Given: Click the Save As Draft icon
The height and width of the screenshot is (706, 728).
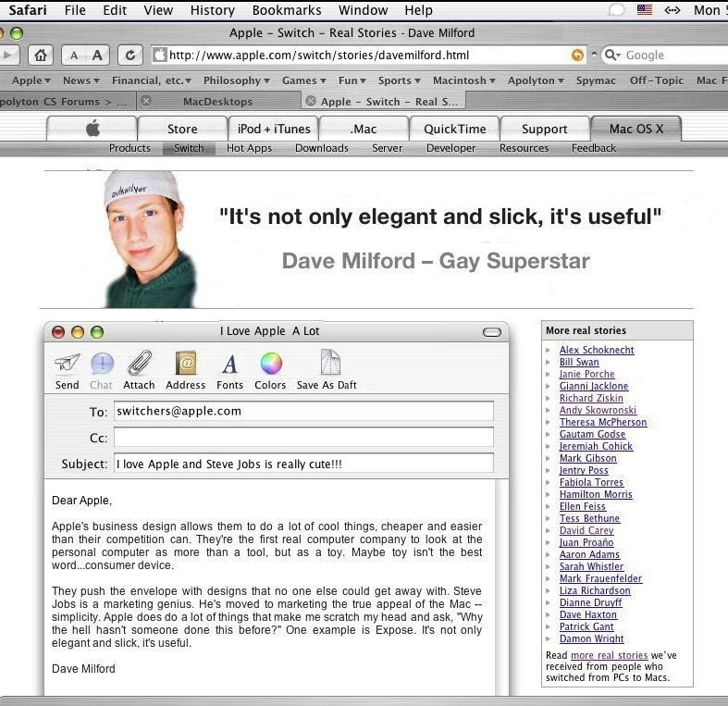Looking at the screenshot, I should pyautogui.click(x=328, y=363).
